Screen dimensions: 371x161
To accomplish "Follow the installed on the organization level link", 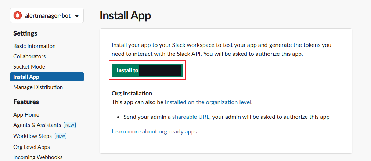I will coord(208,102).
